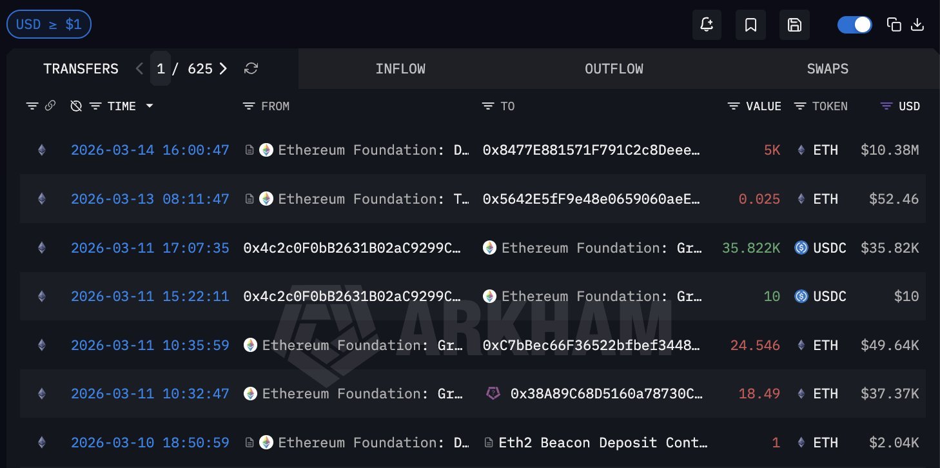The width and height of the screenshot is (940, 468).
Task: Click the copy icon near the toggle
Action: [x=894, y=24]
